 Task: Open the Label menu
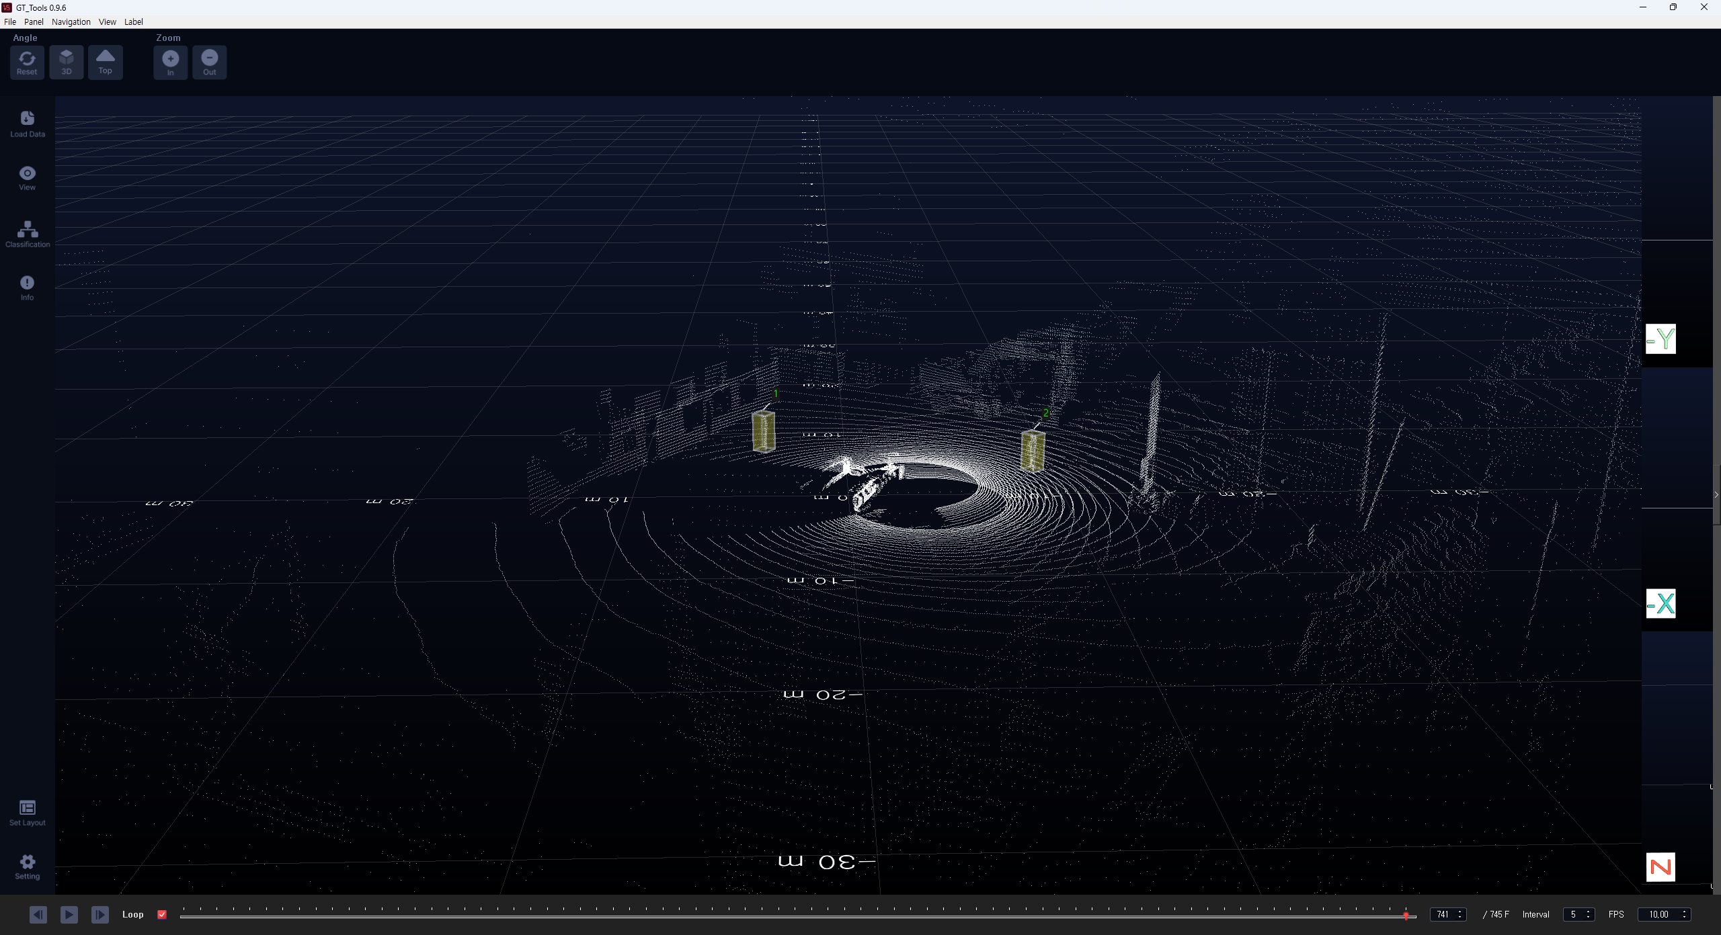[133, 21]
